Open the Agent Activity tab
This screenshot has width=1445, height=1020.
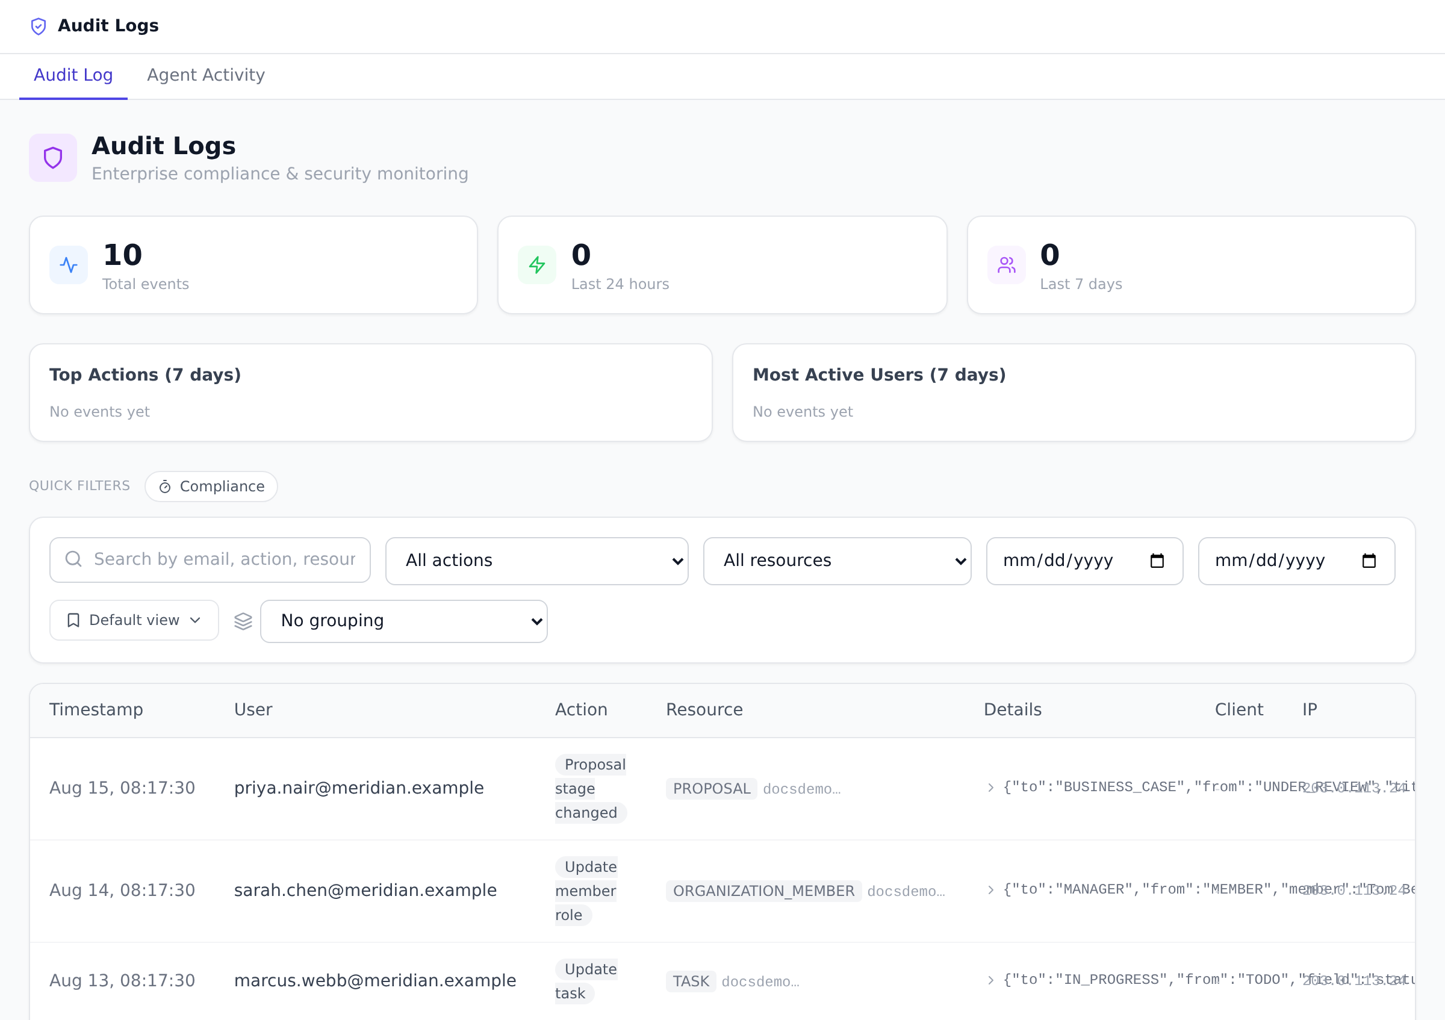click(x=206, y=75)
